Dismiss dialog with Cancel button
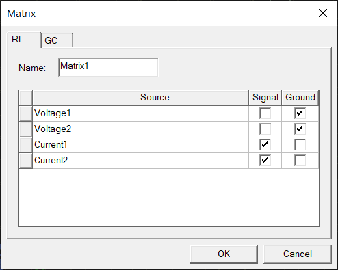338x270 pixels. click(298, 254)
